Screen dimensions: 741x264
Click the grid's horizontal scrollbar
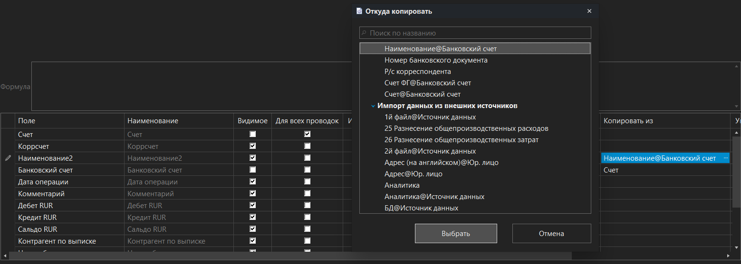290,255
